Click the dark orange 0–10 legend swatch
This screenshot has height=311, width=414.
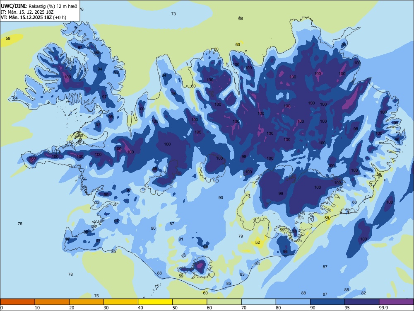tap(17, 302)
